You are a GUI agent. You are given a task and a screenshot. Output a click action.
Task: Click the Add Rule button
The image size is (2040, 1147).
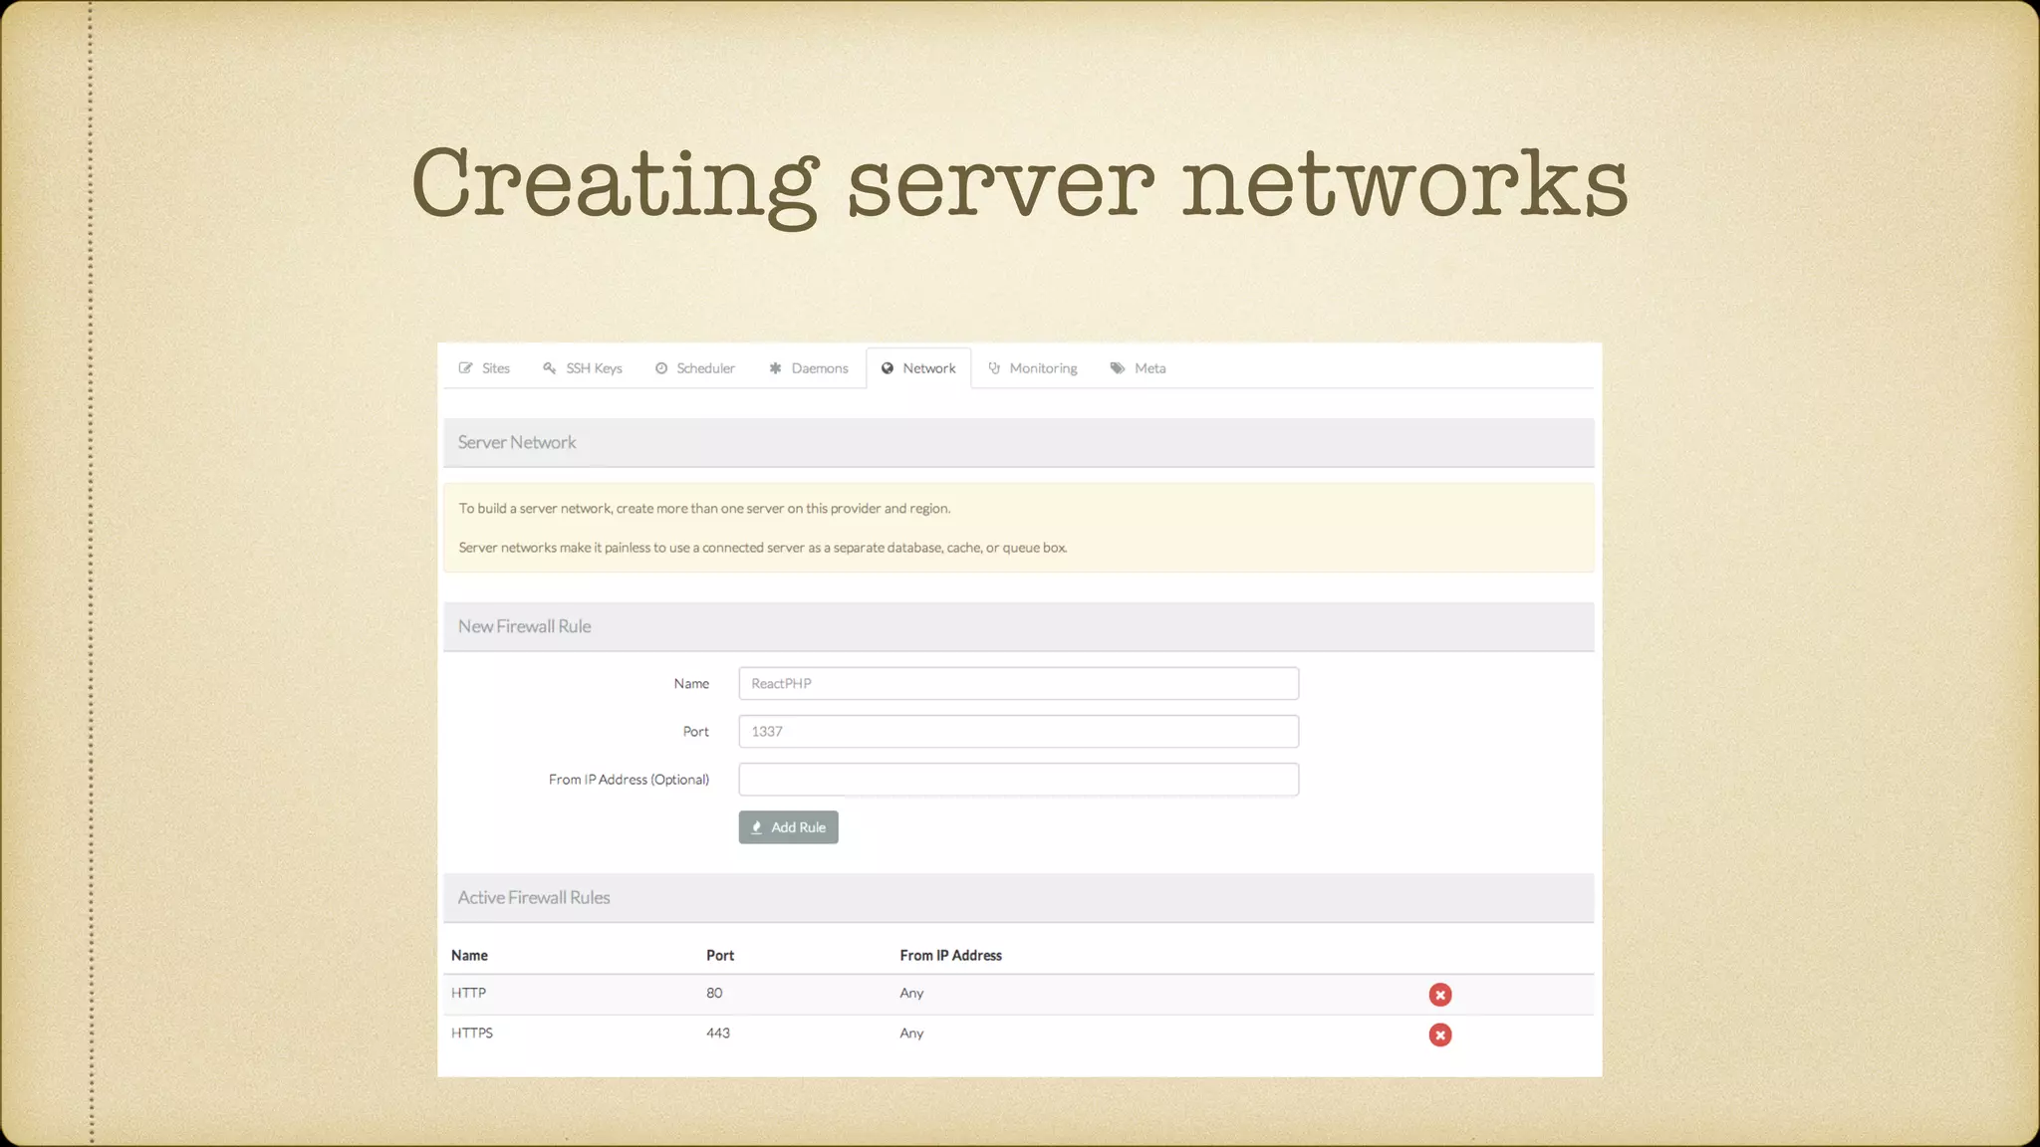click(788, 827)
